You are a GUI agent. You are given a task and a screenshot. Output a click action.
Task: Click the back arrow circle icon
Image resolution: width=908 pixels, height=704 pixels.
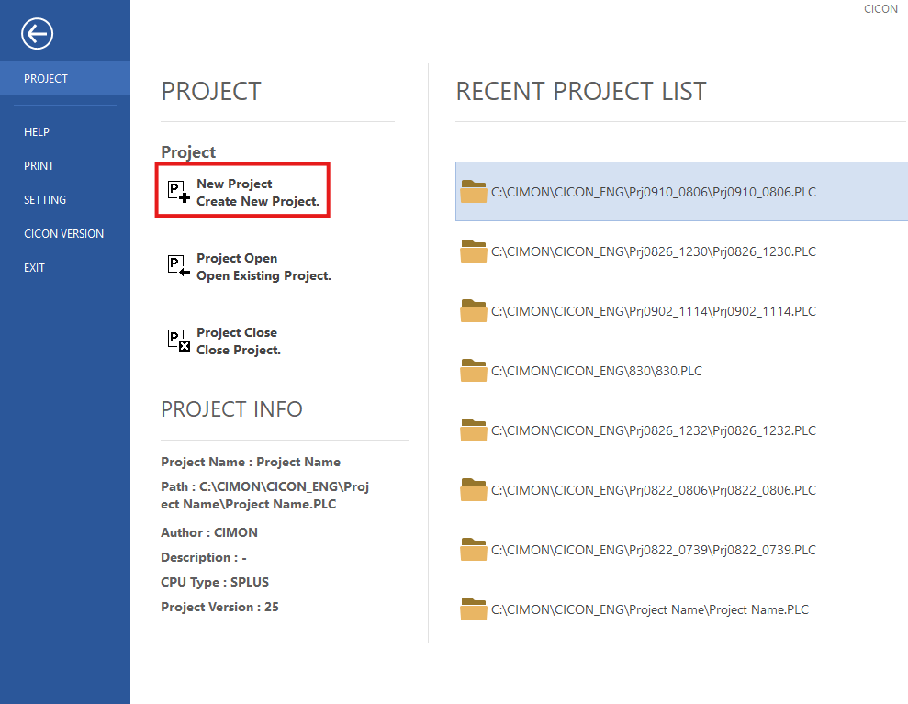coord(38,35)
